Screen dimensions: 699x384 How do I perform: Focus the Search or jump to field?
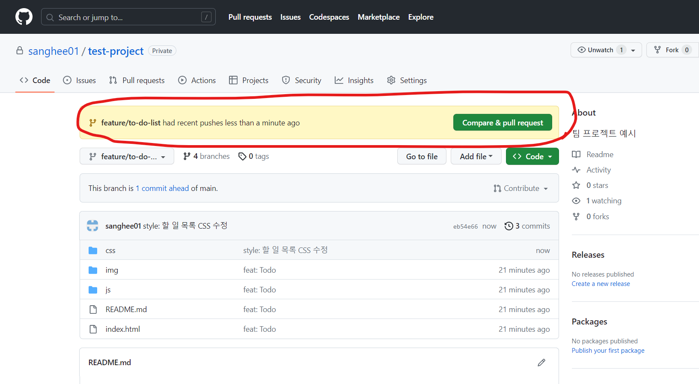pos(128,17)
